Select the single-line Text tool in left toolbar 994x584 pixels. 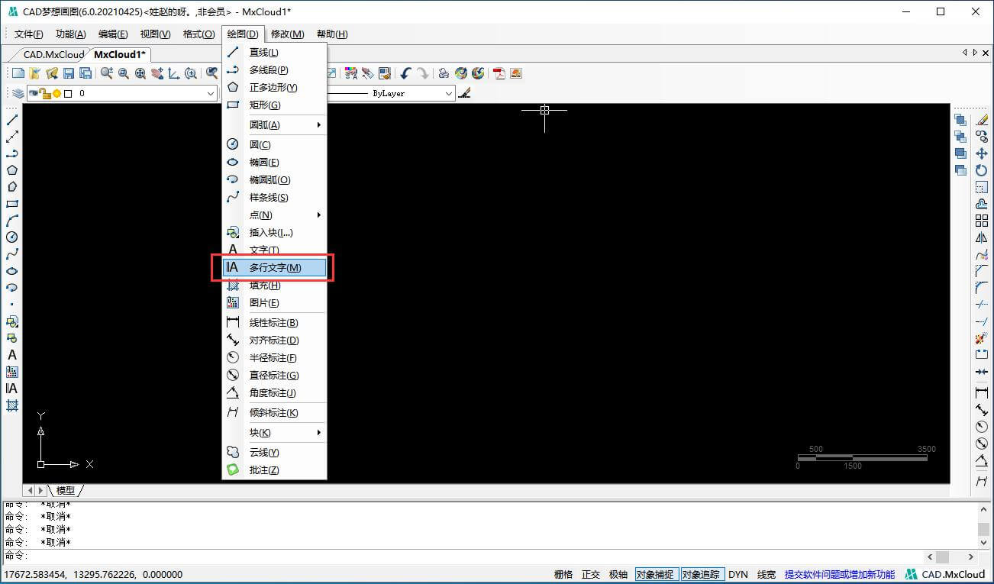12,355
